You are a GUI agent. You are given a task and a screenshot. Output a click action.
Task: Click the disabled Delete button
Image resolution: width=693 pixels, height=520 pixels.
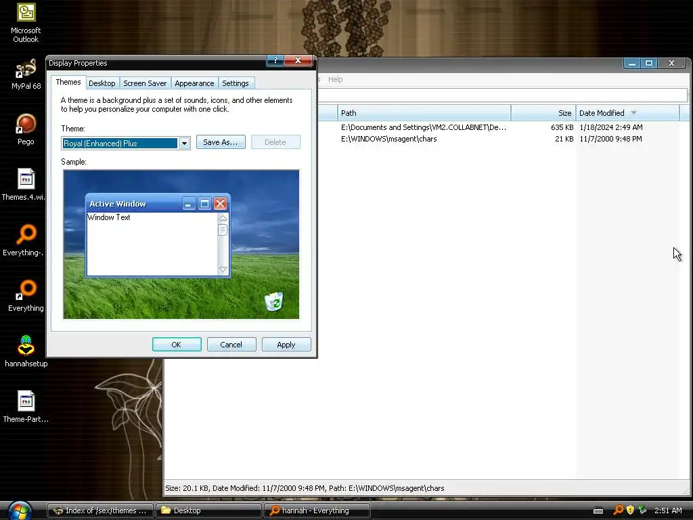[x=275, y=142]
